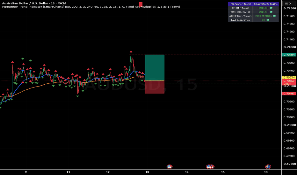
Task: Click date label 13 on time axis
Action: coord(147,172)
